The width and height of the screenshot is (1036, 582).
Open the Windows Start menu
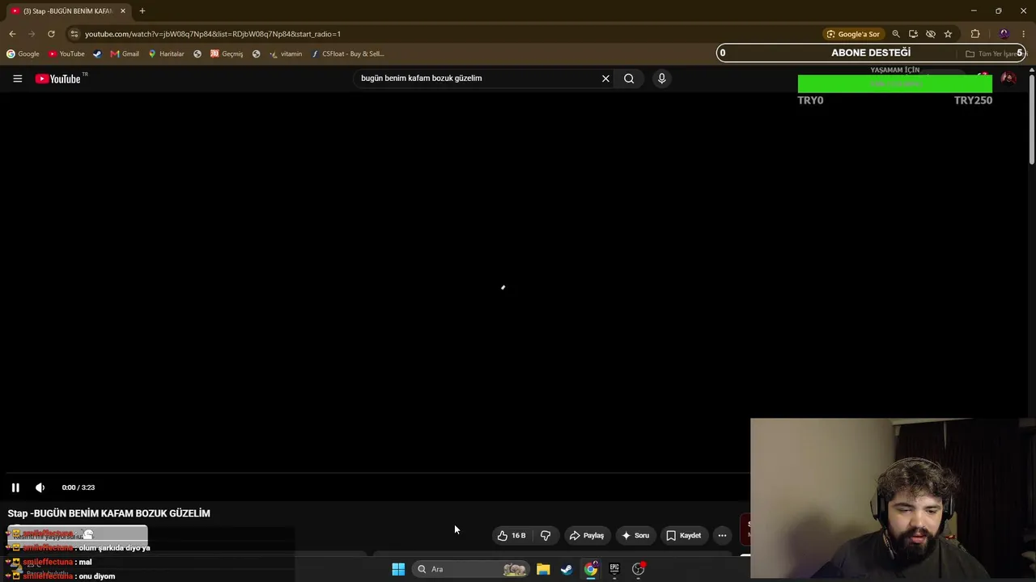click(x=398, y=569)
